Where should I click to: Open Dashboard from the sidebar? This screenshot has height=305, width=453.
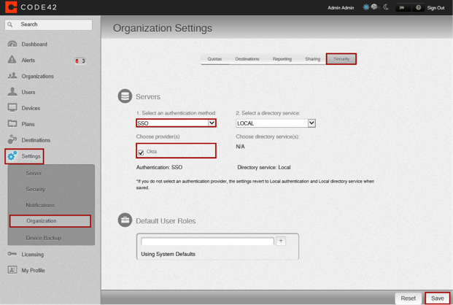34,45
